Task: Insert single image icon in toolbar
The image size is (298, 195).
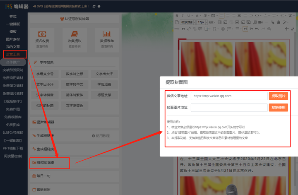Action: [x=243, y=22]
